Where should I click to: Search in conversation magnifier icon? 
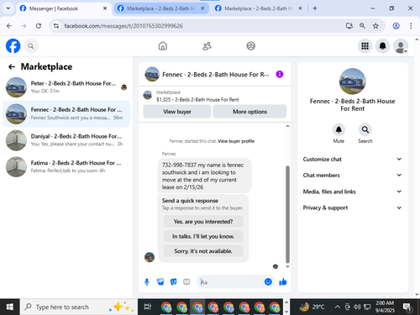(x=365, y=129)
